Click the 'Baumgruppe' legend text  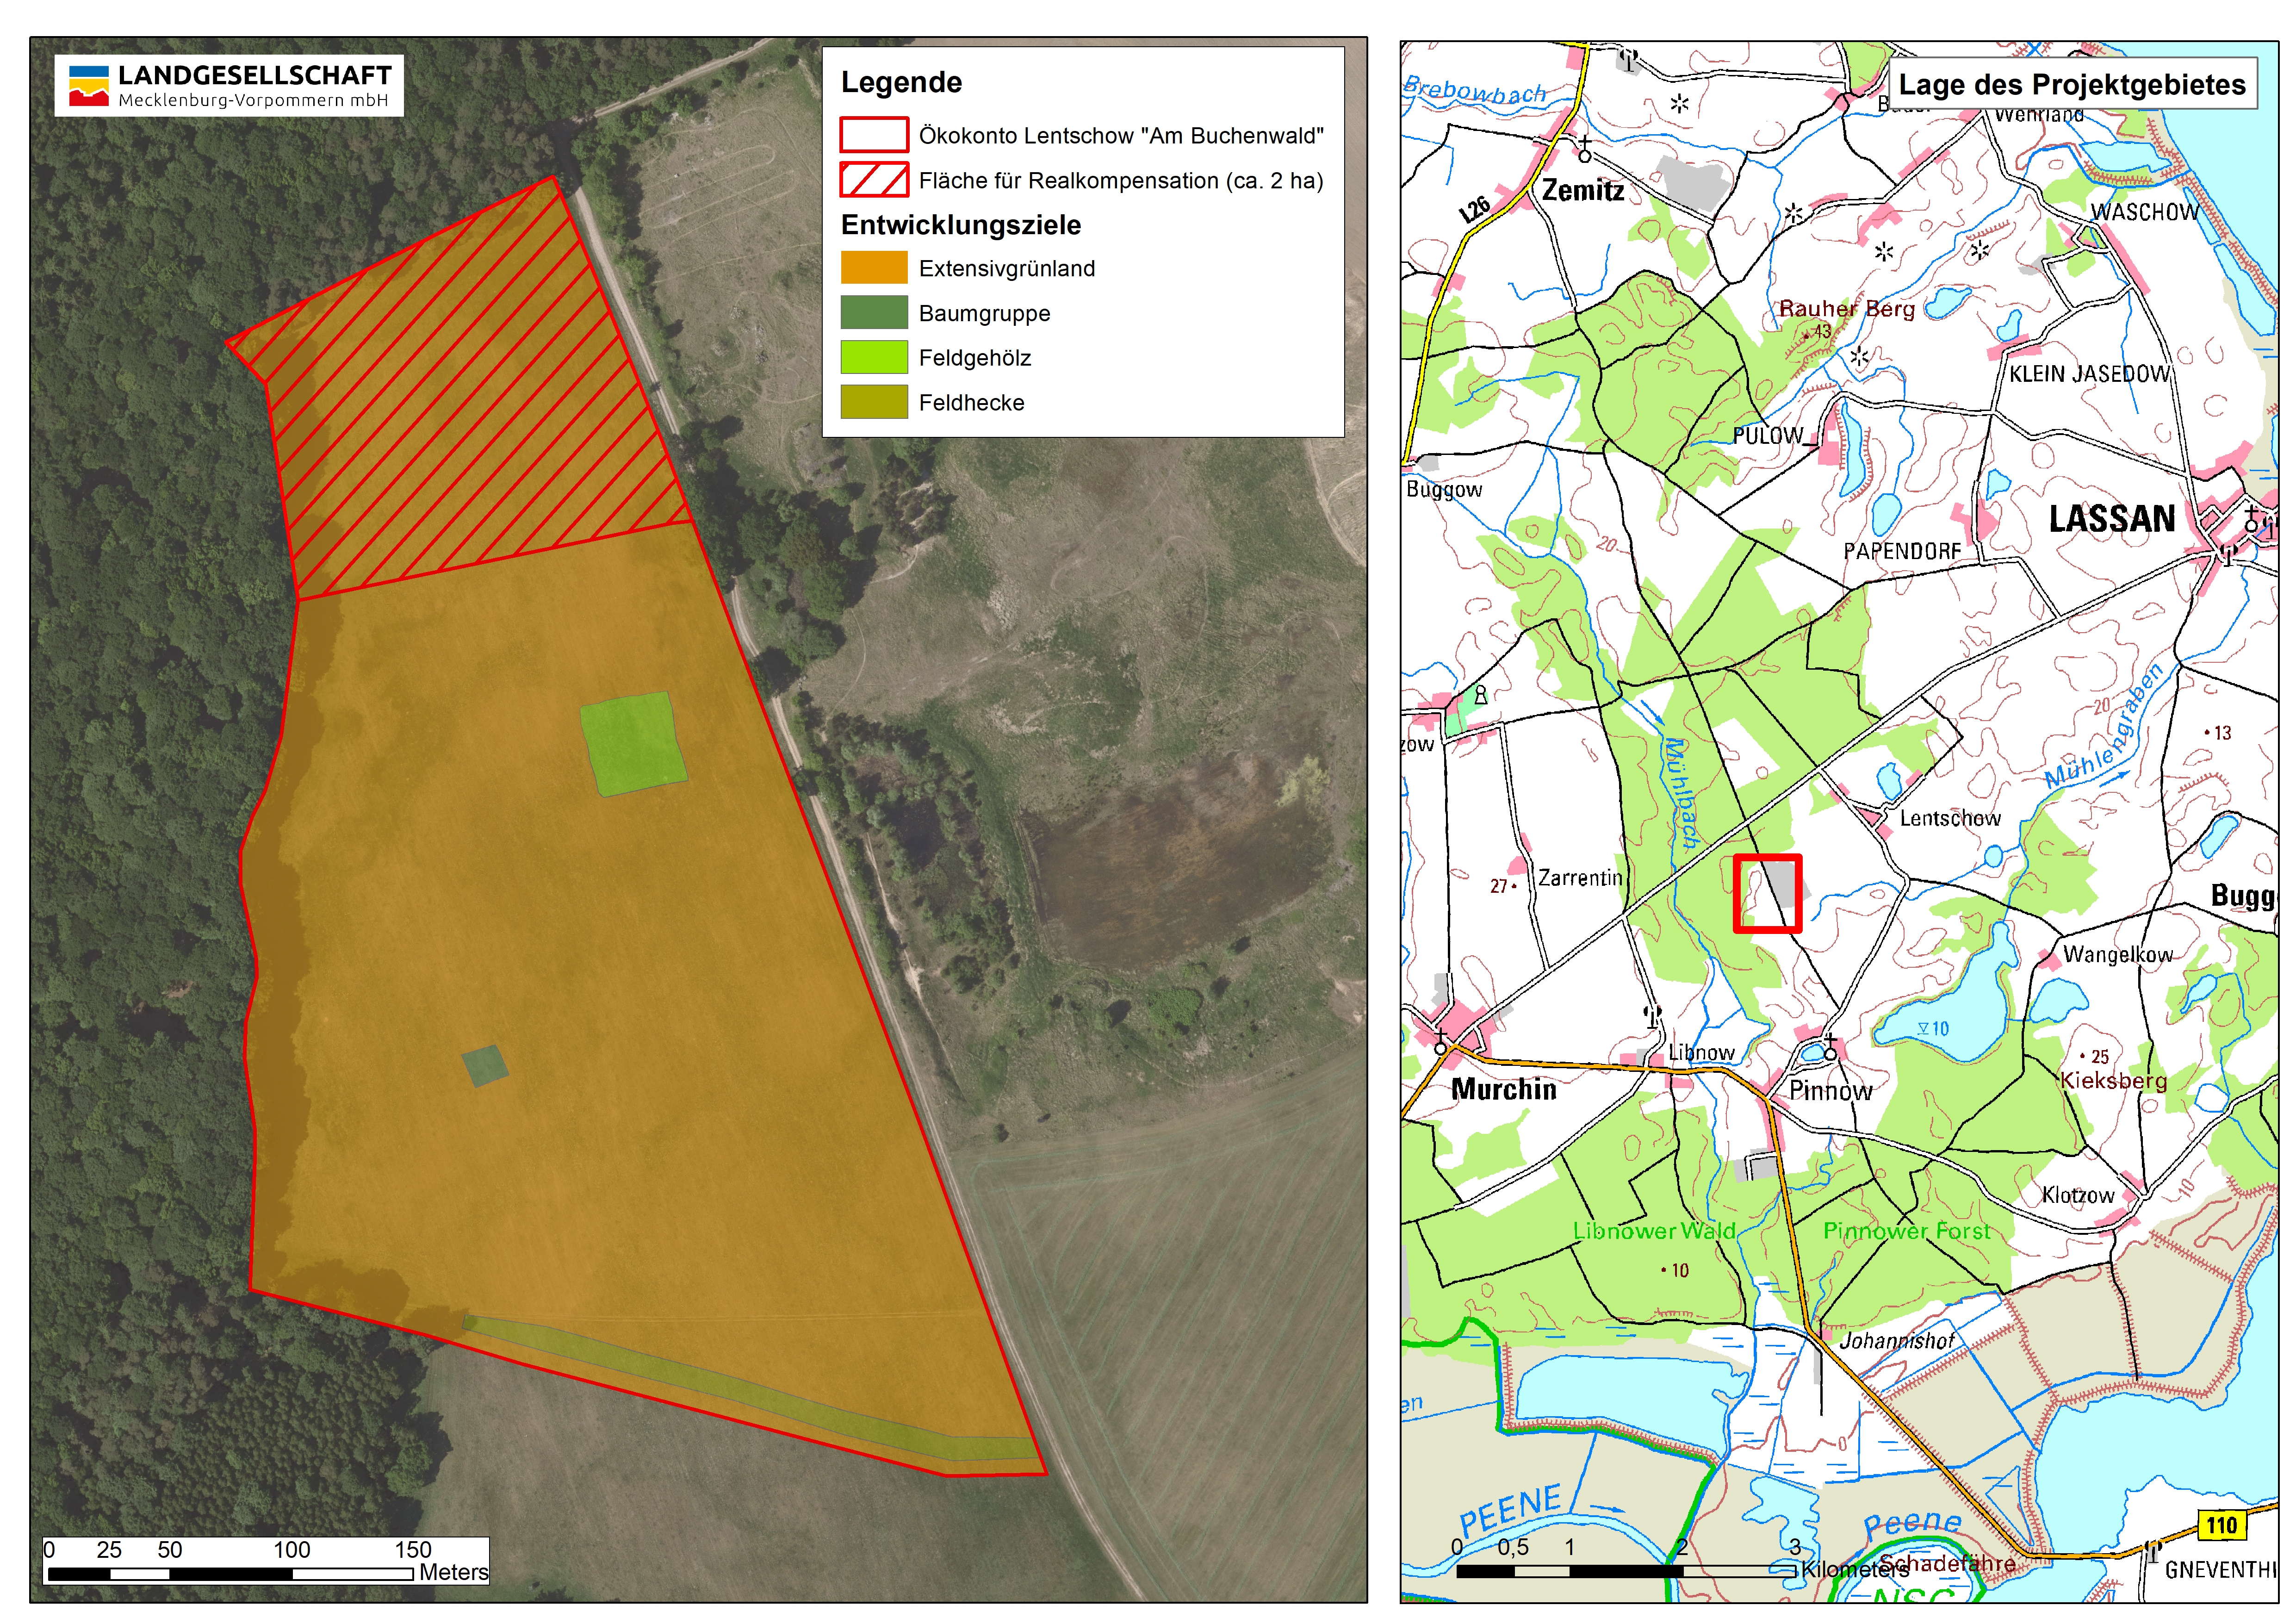[x=984, y=314]
